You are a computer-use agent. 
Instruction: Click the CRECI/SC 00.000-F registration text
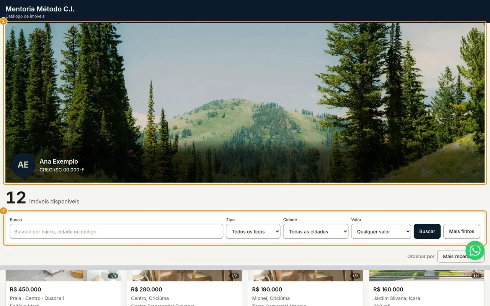pyautogui.click(x=62, y=170)
